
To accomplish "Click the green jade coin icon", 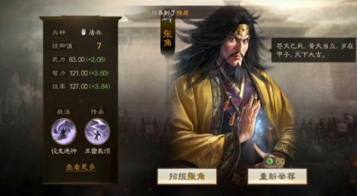I will (270, 162).
